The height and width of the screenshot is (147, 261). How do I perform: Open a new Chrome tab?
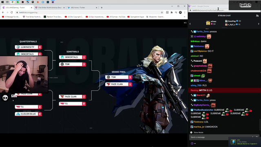click(x=102, y=8)
